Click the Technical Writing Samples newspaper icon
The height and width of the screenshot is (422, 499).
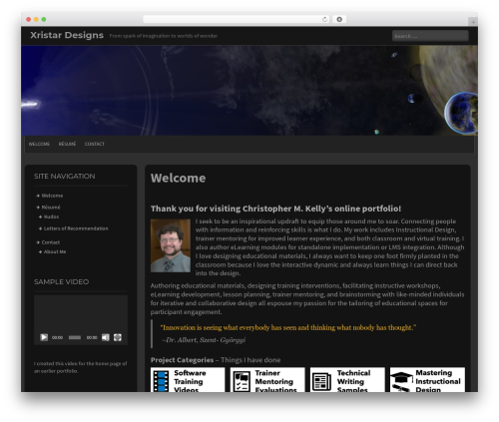tap(321, 382)
